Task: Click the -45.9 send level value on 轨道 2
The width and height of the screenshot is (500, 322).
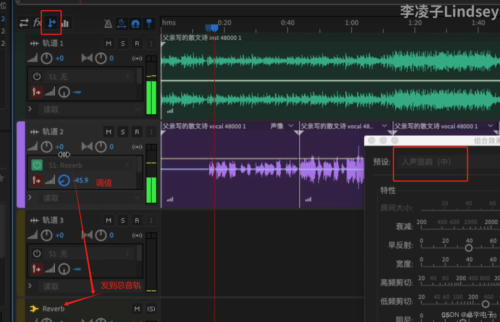Action: click(x=81, y=180)
